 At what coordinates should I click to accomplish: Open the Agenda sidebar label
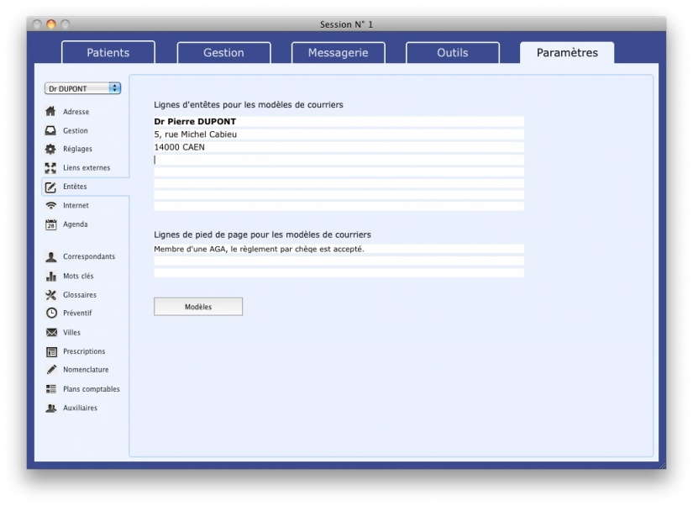(75, 224)
